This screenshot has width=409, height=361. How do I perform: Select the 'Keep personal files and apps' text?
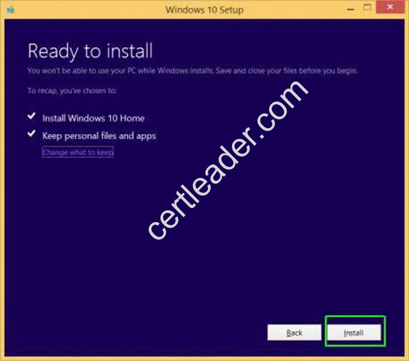99,136
